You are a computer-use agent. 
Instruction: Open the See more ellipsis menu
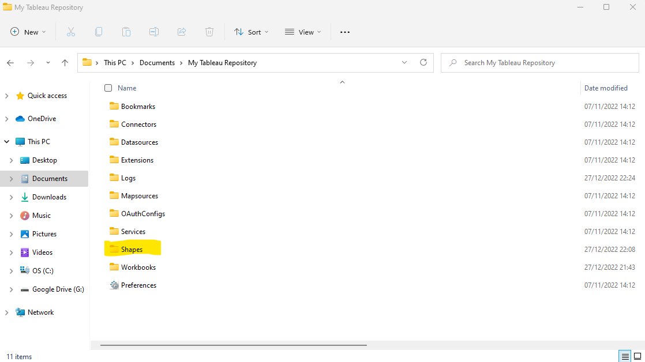(345, 32)
